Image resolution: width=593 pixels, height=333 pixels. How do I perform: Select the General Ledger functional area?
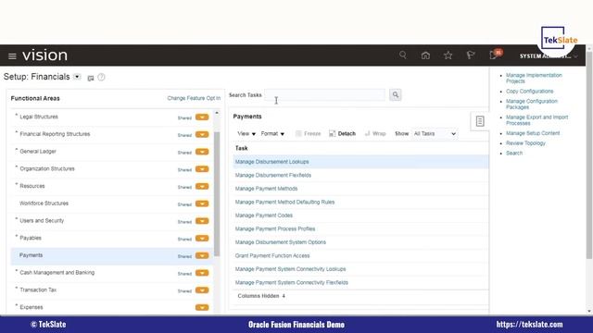[38, 152]
